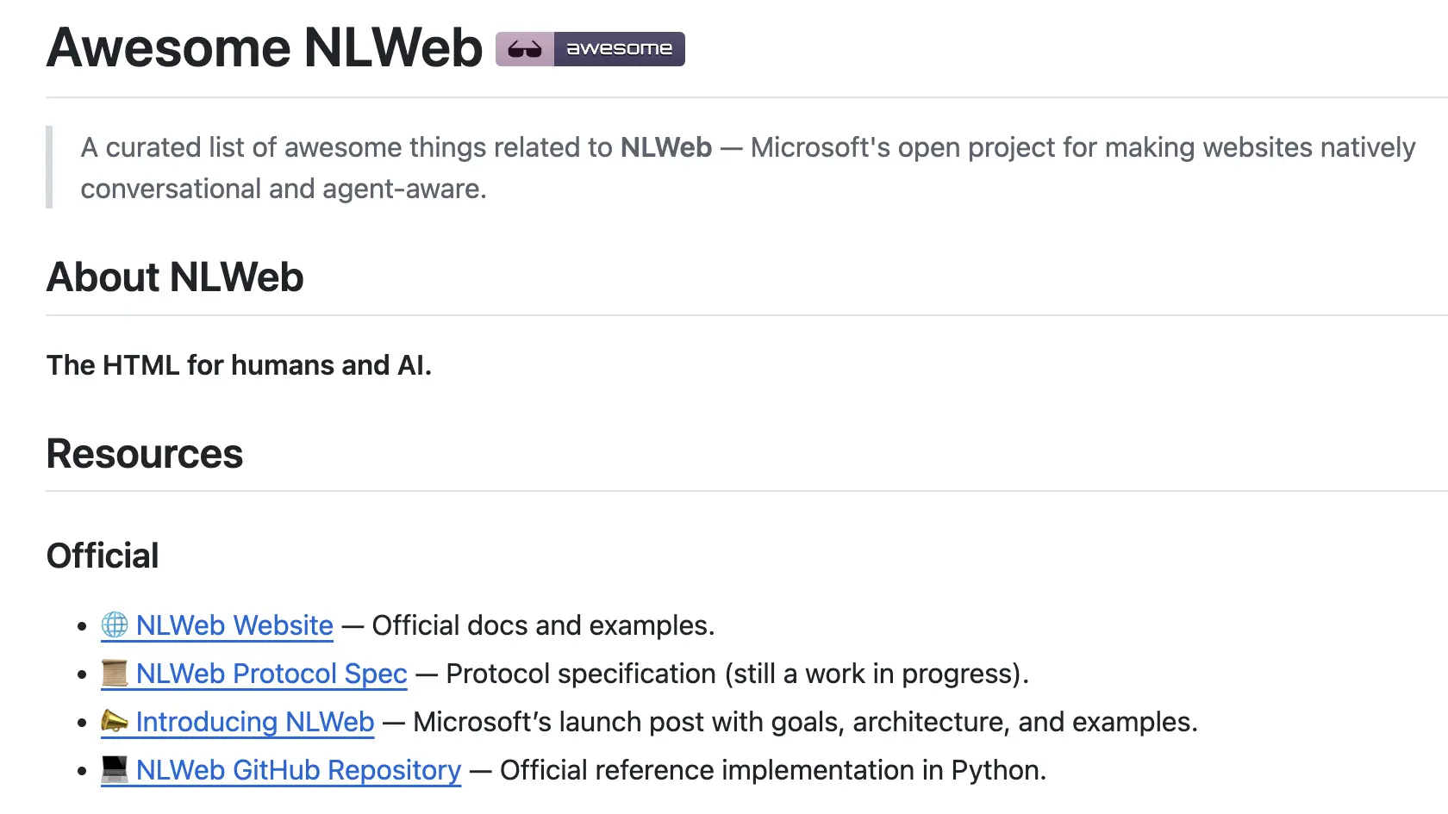Open the Introducing NLWeb launch post link
This screenshot has width=1448, height=814.
tap(255, 722)
